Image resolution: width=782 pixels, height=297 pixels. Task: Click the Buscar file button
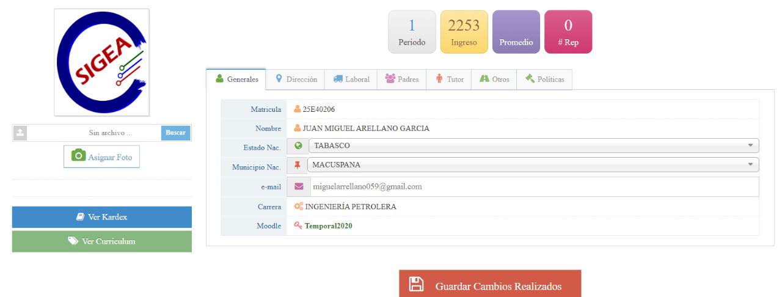pyautogui.click(x=176, y=133)
